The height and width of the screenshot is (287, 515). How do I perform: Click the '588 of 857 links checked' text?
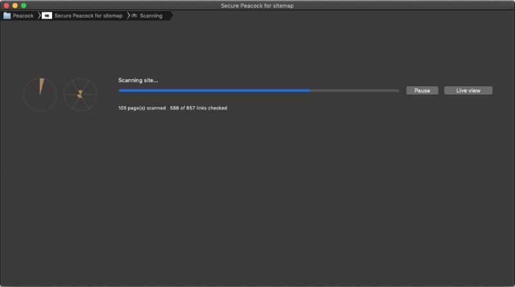pos(198,108)
